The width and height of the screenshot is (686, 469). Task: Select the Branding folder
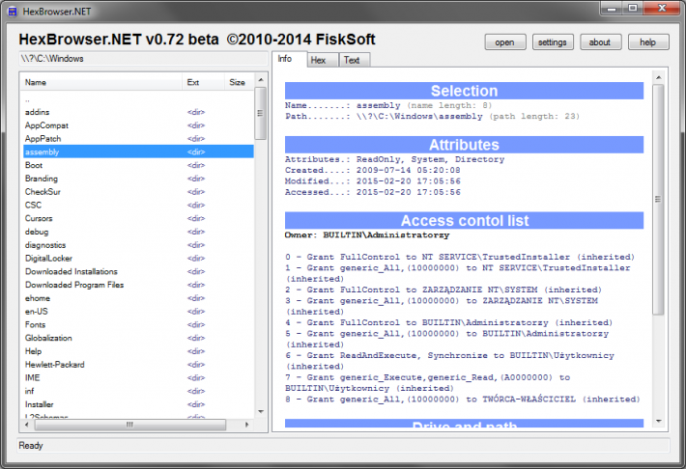138,179
